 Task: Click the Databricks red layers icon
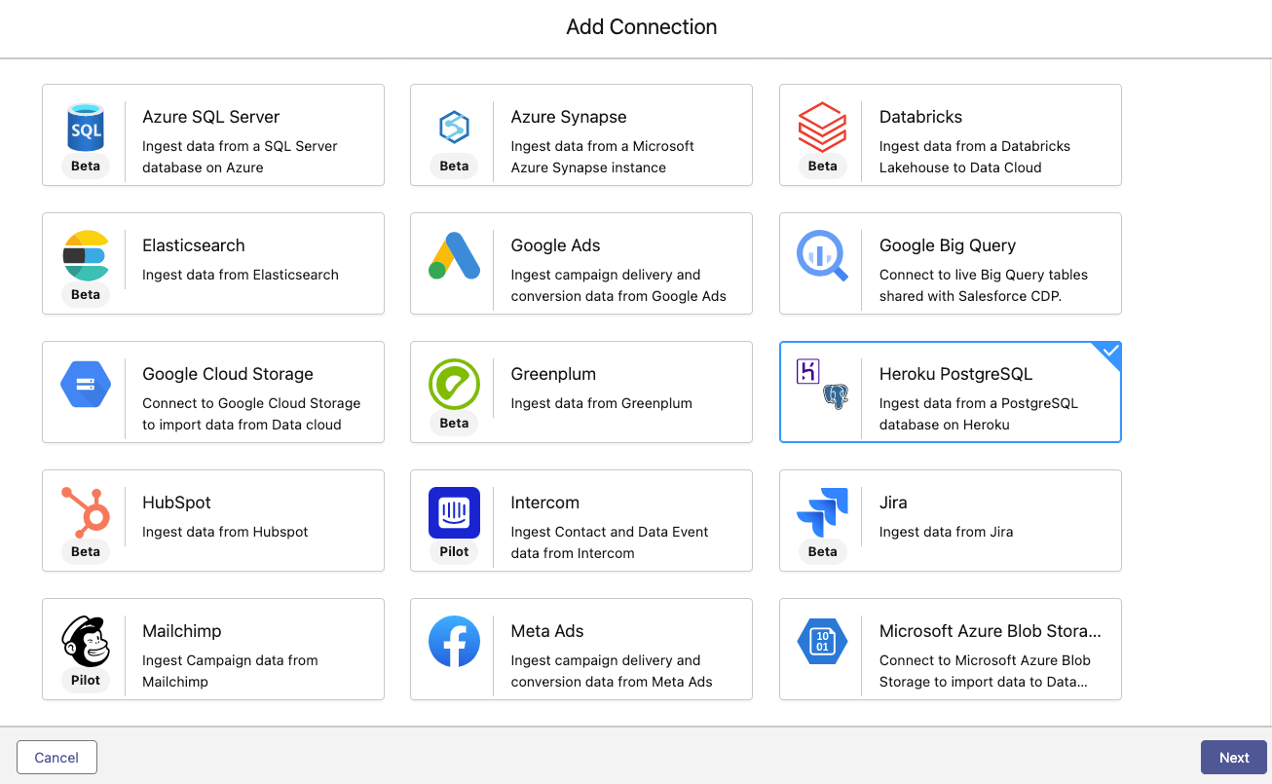[822, 127]
